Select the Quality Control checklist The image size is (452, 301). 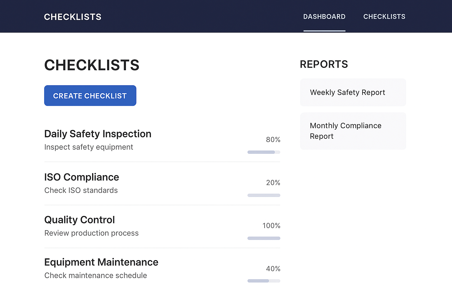tap(79, 220)
